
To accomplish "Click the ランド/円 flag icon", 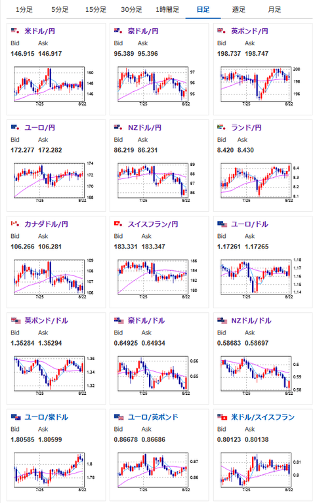I will click(222, 128).
